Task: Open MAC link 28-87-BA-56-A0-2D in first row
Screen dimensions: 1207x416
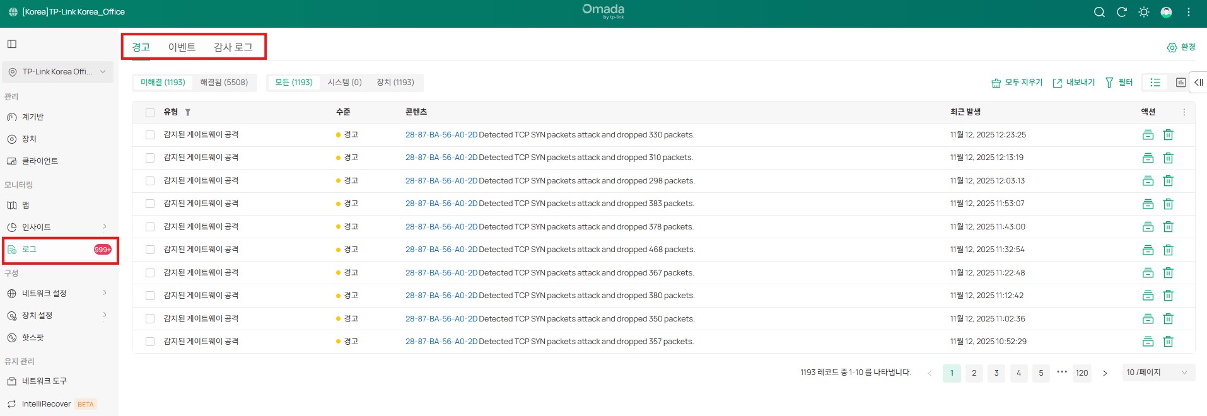Action: [441, 135]
